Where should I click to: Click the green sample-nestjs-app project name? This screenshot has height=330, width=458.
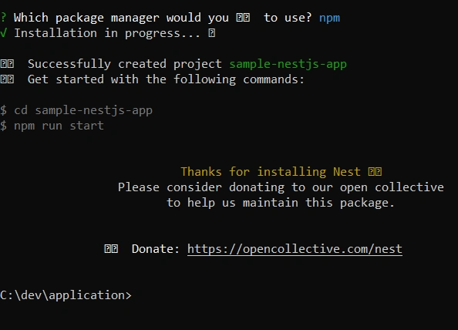tap(288, 64)
